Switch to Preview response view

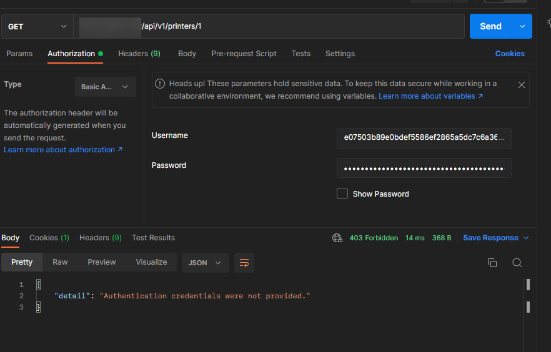point(102,262)
